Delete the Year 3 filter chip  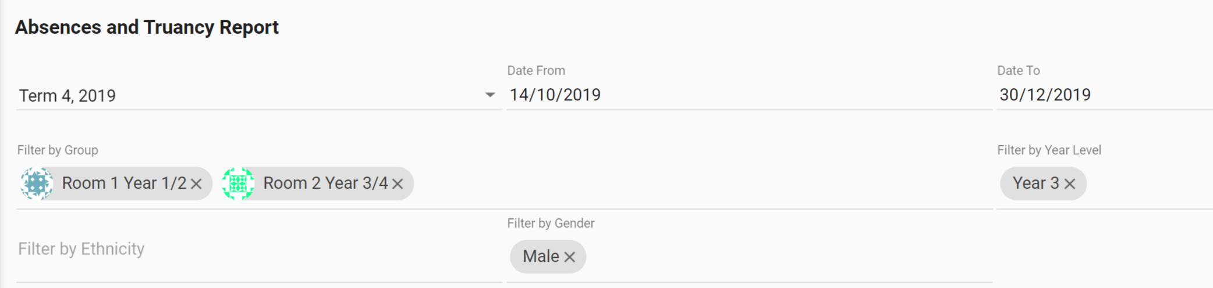pos(1070,184)
